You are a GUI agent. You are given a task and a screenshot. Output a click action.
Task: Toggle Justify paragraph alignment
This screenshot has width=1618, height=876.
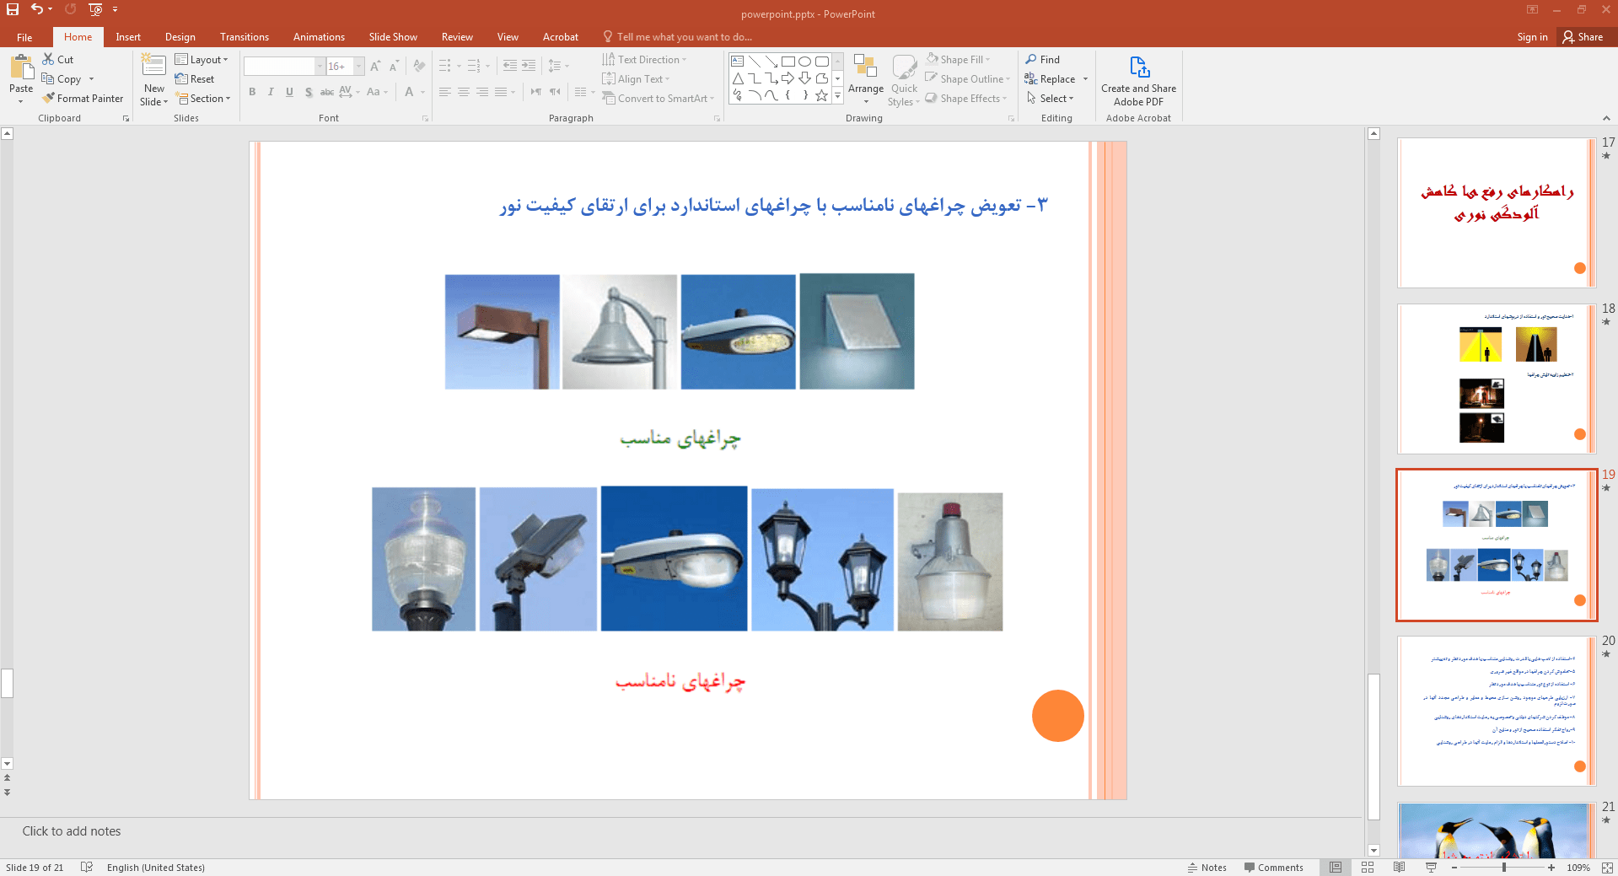pyautogui.click(x=501, y=92)
